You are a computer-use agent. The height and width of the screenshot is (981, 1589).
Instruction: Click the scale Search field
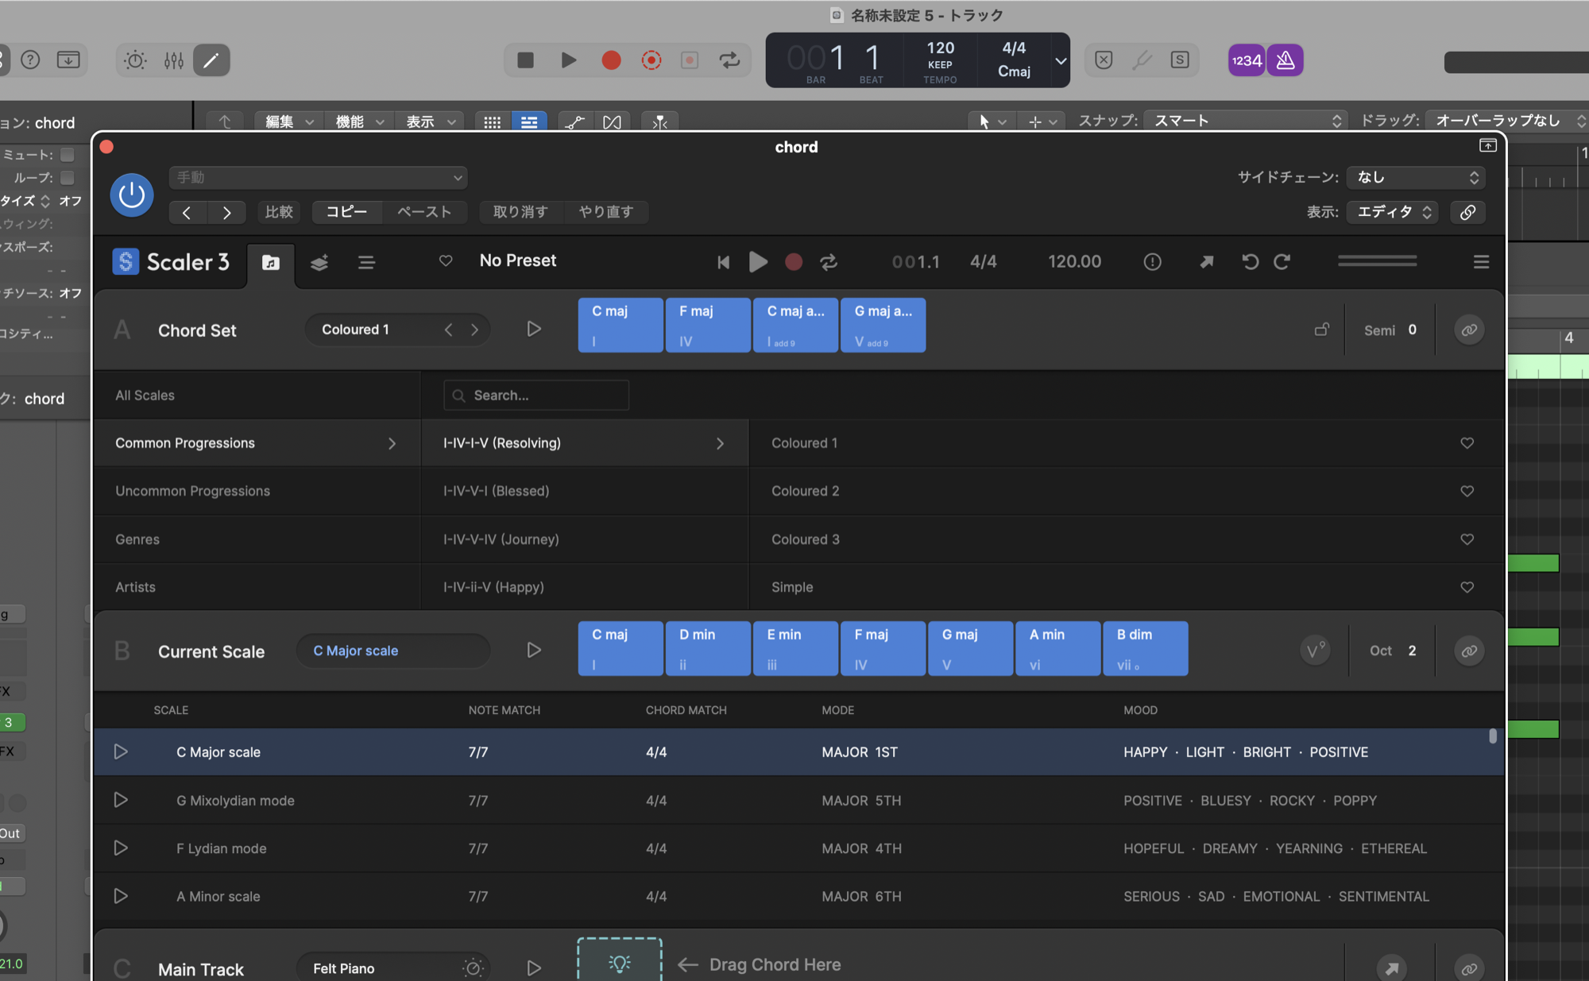(536, 396)
